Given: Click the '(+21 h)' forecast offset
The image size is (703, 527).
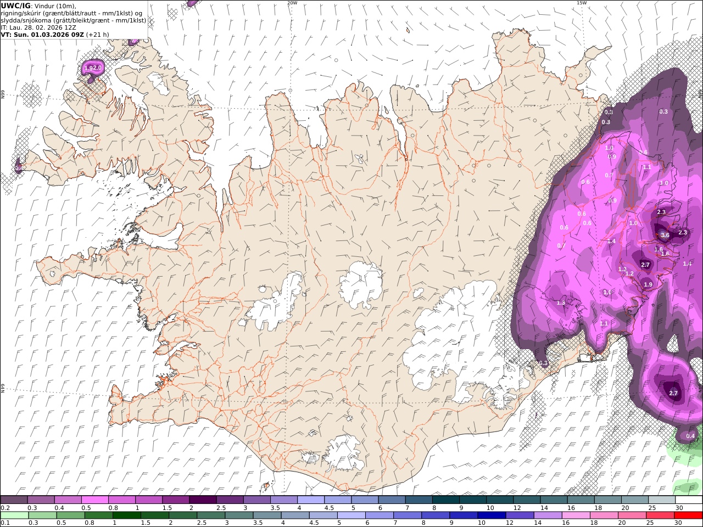Looking at the screenshot, I should (97, 34).
